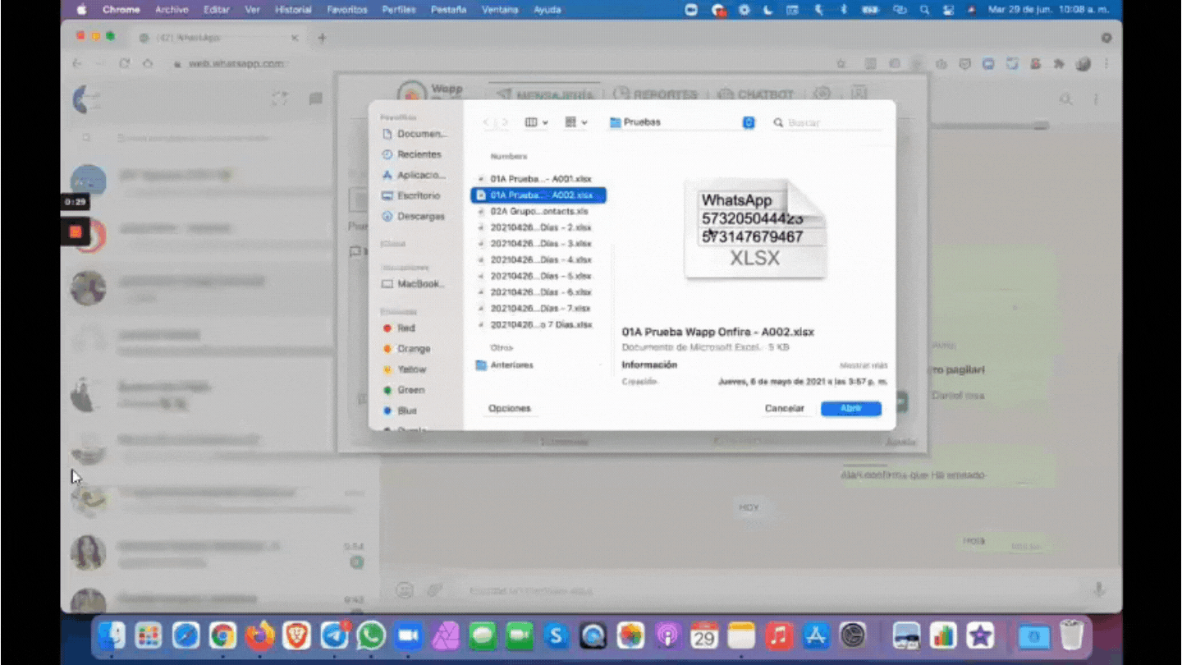Select file 20210426...Días – 4.xlsx
This screenshot has height=665, width=1182.
(538, 259)
